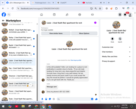
Task: Click the More Options button
Action: pyautogui.click(x=84, y=34)
